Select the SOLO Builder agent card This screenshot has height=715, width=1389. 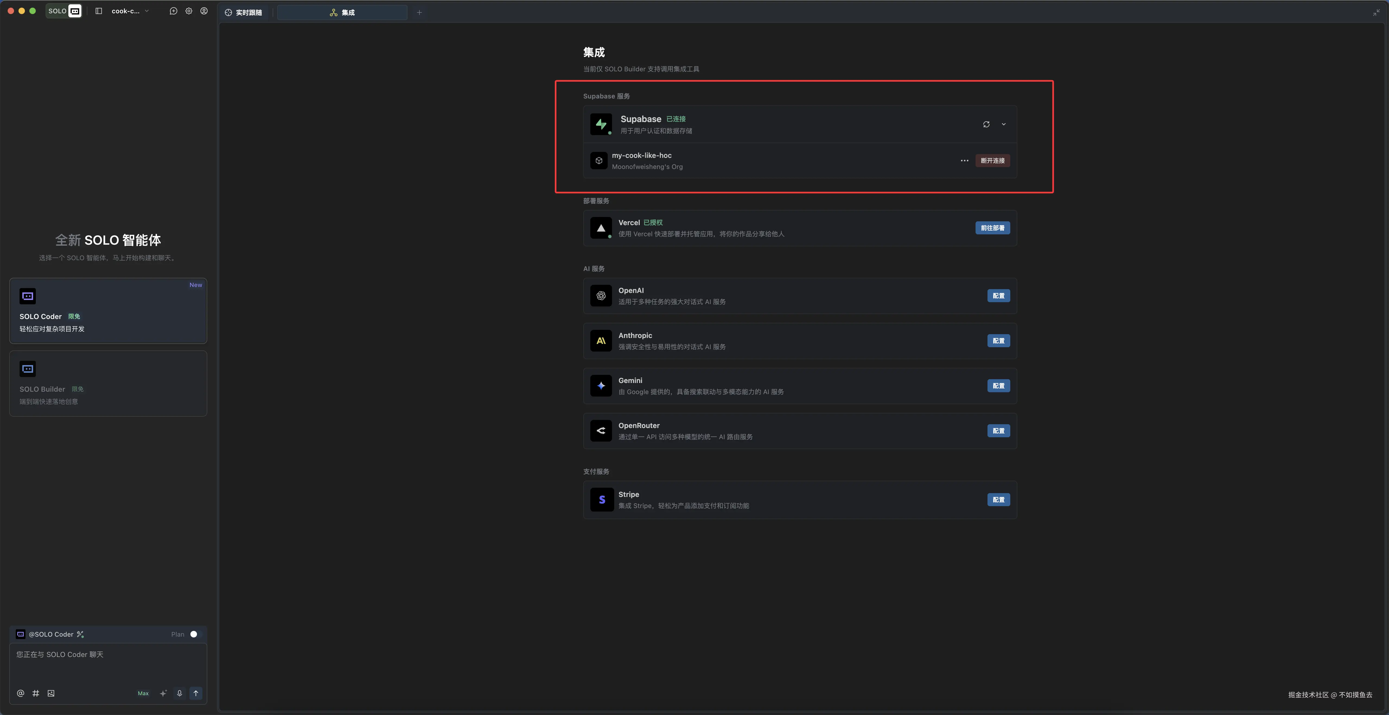[x=108, y=383]
